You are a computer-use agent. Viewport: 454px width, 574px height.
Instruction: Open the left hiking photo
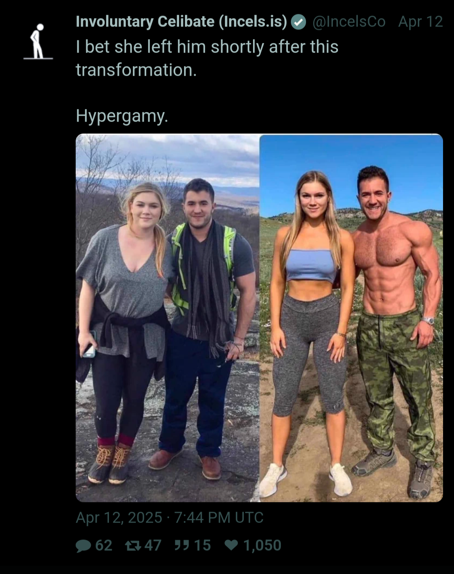coord(167,318)
